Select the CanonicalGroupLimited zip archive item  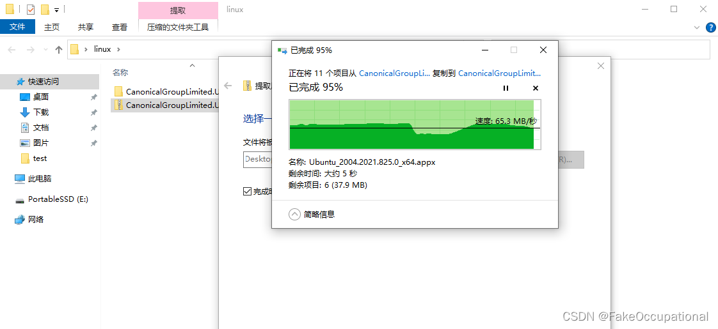pos(165,105)
